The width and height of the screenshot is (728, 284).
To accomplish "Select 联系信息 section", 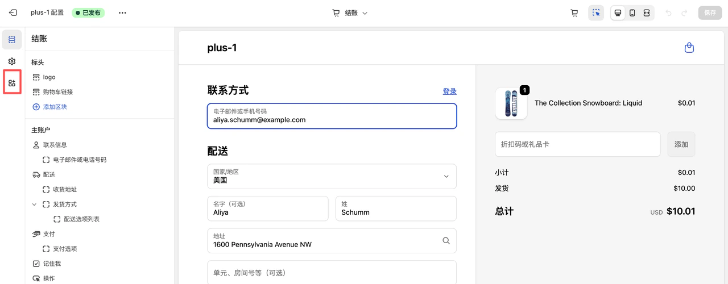I will pyautogui.click(x=55, y=145).
